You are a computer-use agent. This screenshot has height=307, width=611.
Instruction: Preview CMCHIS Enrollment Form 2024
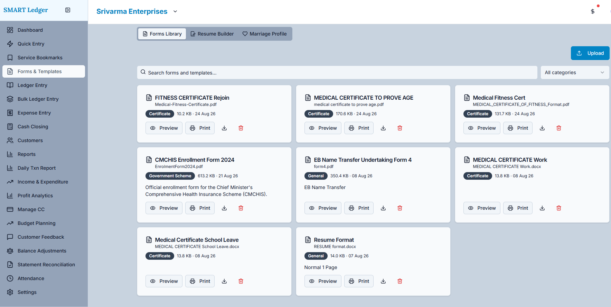164,208
